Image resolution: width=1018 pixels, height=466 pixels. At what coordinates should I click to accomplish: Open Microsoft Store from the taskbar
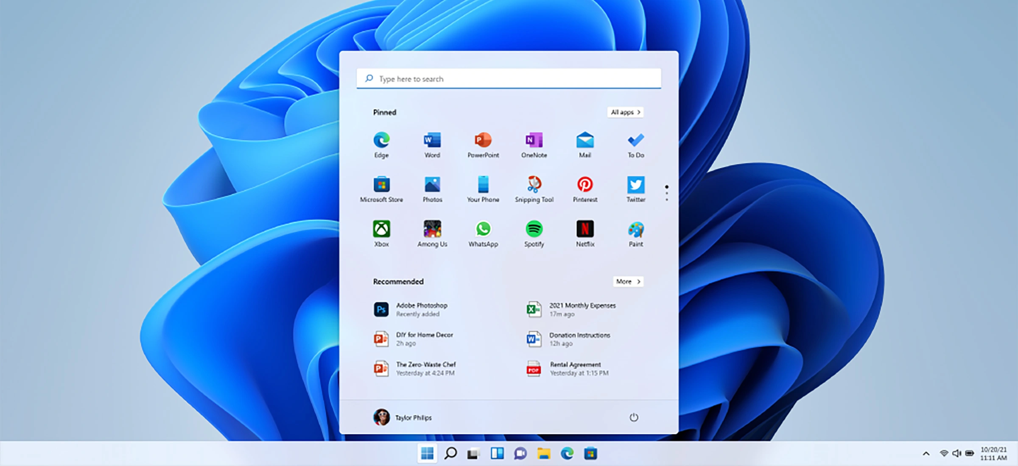(590, 453)
